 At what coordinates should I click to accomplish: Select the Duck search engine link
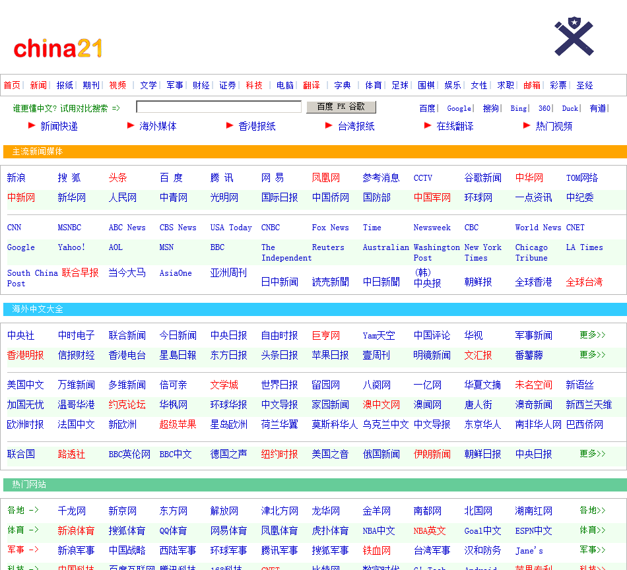(570, 108)
